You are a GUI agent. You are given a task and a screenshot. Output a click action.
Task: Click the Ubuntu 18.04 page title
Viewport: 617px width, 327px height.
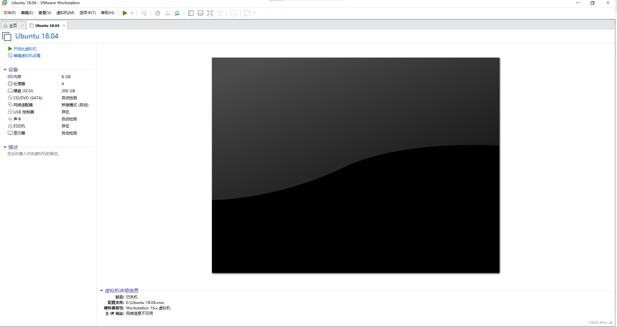click(x=37, y=36)
